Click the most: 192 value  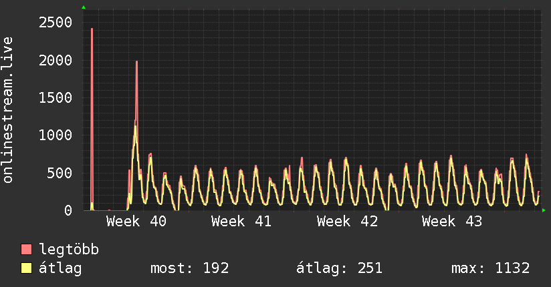190,268
